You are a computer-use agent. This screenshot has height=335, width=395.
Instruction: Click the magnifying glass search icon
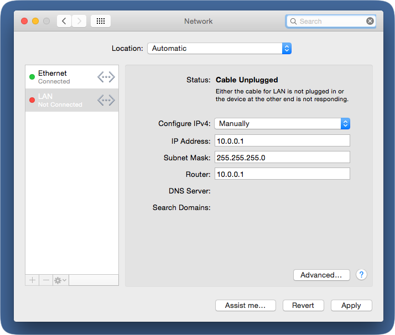[293, 22]
